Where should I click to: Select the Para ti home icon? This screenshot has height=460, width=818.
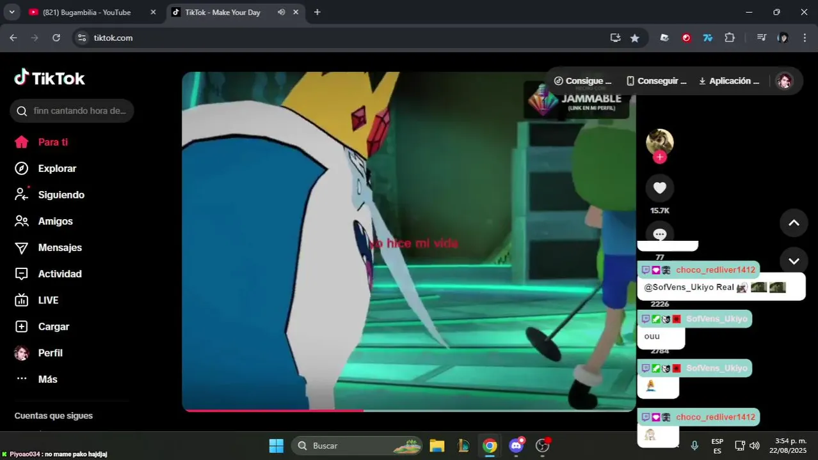(x=21, y=142)
